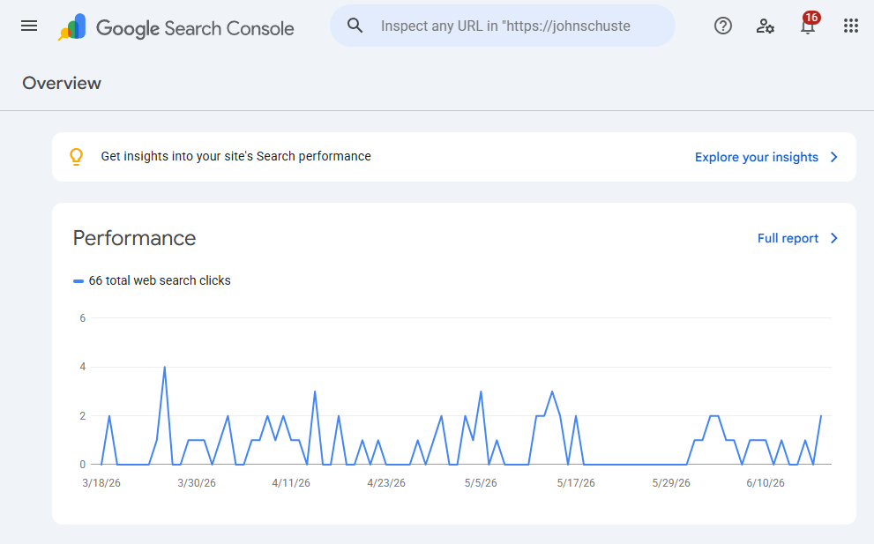Click the 6/10/26 axis date label

coord(766,482)
